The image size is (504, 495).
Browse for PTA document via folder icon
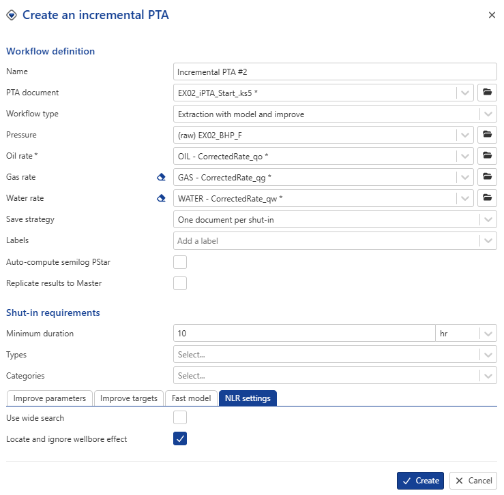coord(487,93)
